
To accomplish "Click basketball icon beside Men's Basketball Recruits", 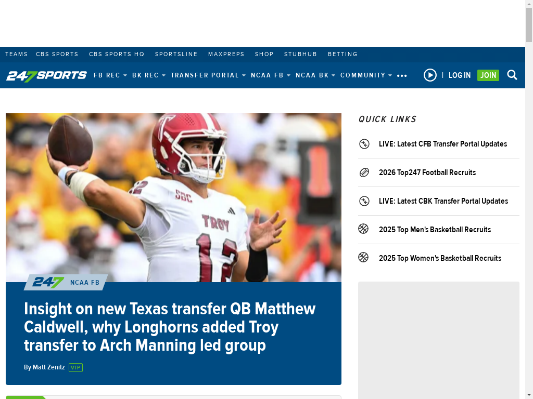I will point(363,229).
